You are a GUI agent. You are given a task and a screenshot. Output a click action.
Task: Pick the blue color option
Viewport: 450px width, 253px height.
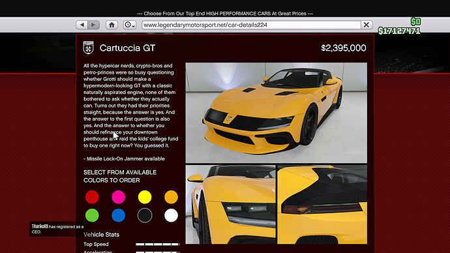point(118,215)
